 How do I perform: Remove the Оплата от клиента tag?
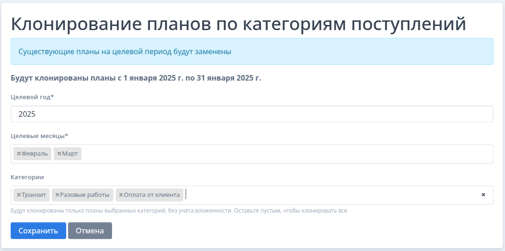pyautogui.click(x=121, y=195)
